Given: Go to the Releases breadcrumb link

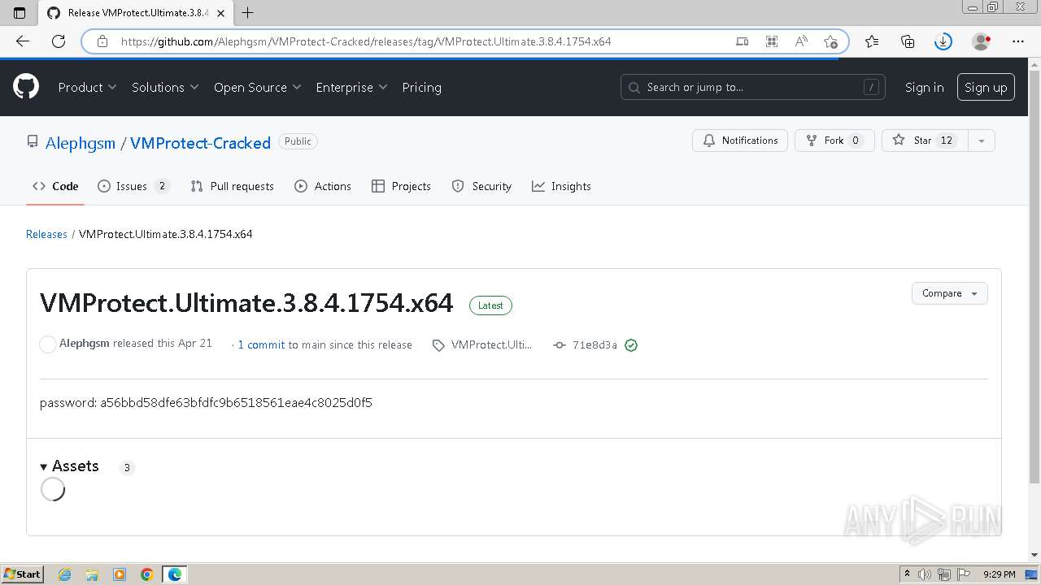Looking at the screenshot, I should (46, 234).
